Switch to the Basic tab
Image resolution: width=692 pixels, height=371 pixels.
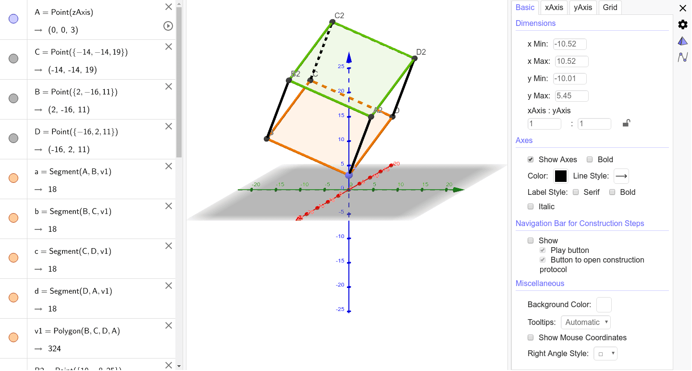[525, 7]
